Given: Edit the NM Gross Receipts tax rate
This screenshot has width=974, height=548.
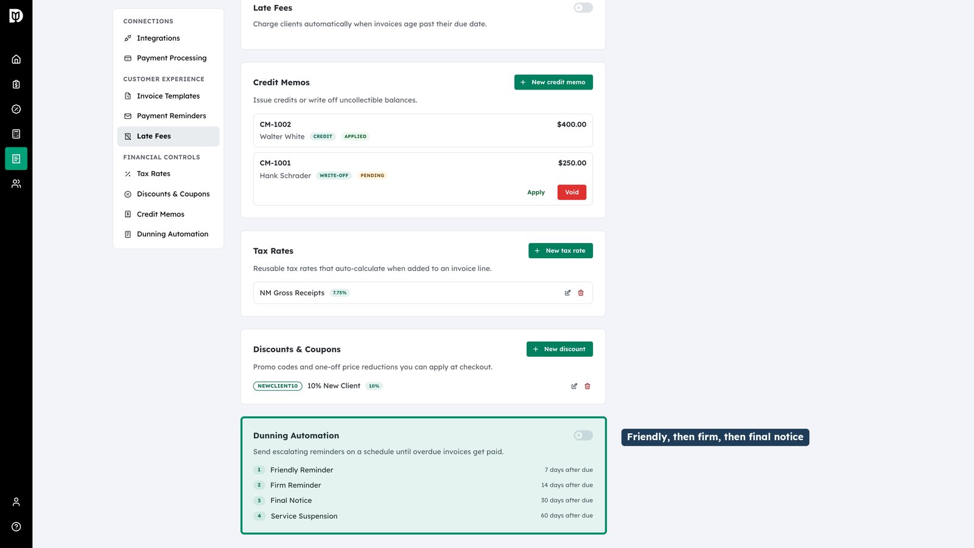Looking at the screenshot, I should [567, 293].
